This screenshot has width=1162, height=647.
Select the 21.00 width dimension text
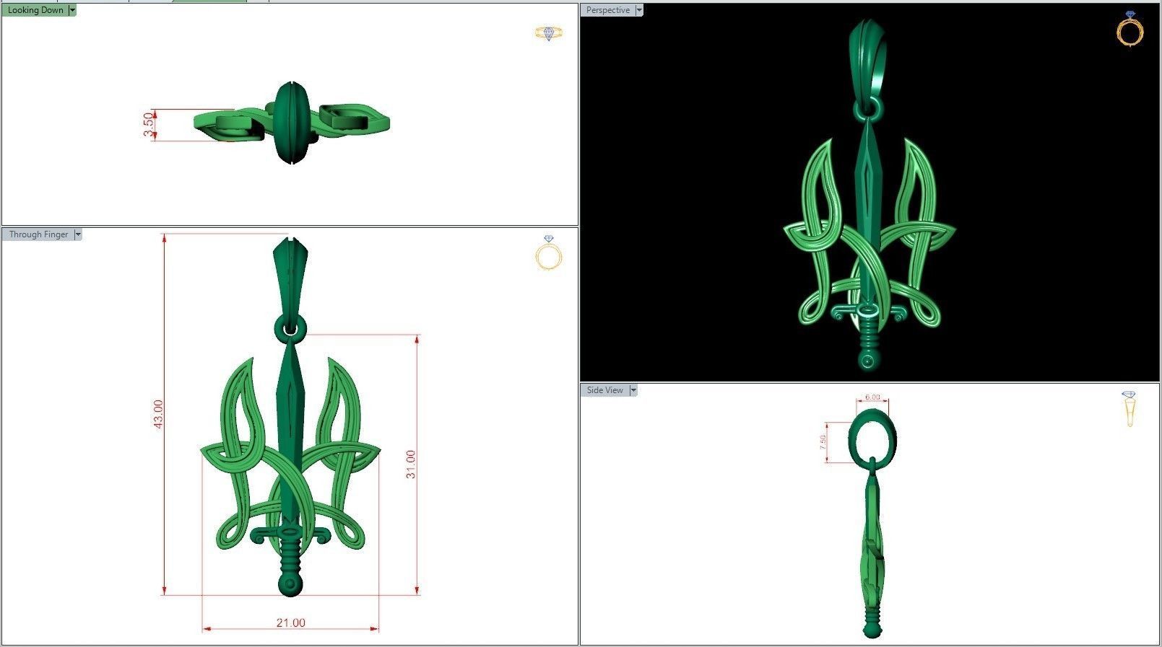290,622
